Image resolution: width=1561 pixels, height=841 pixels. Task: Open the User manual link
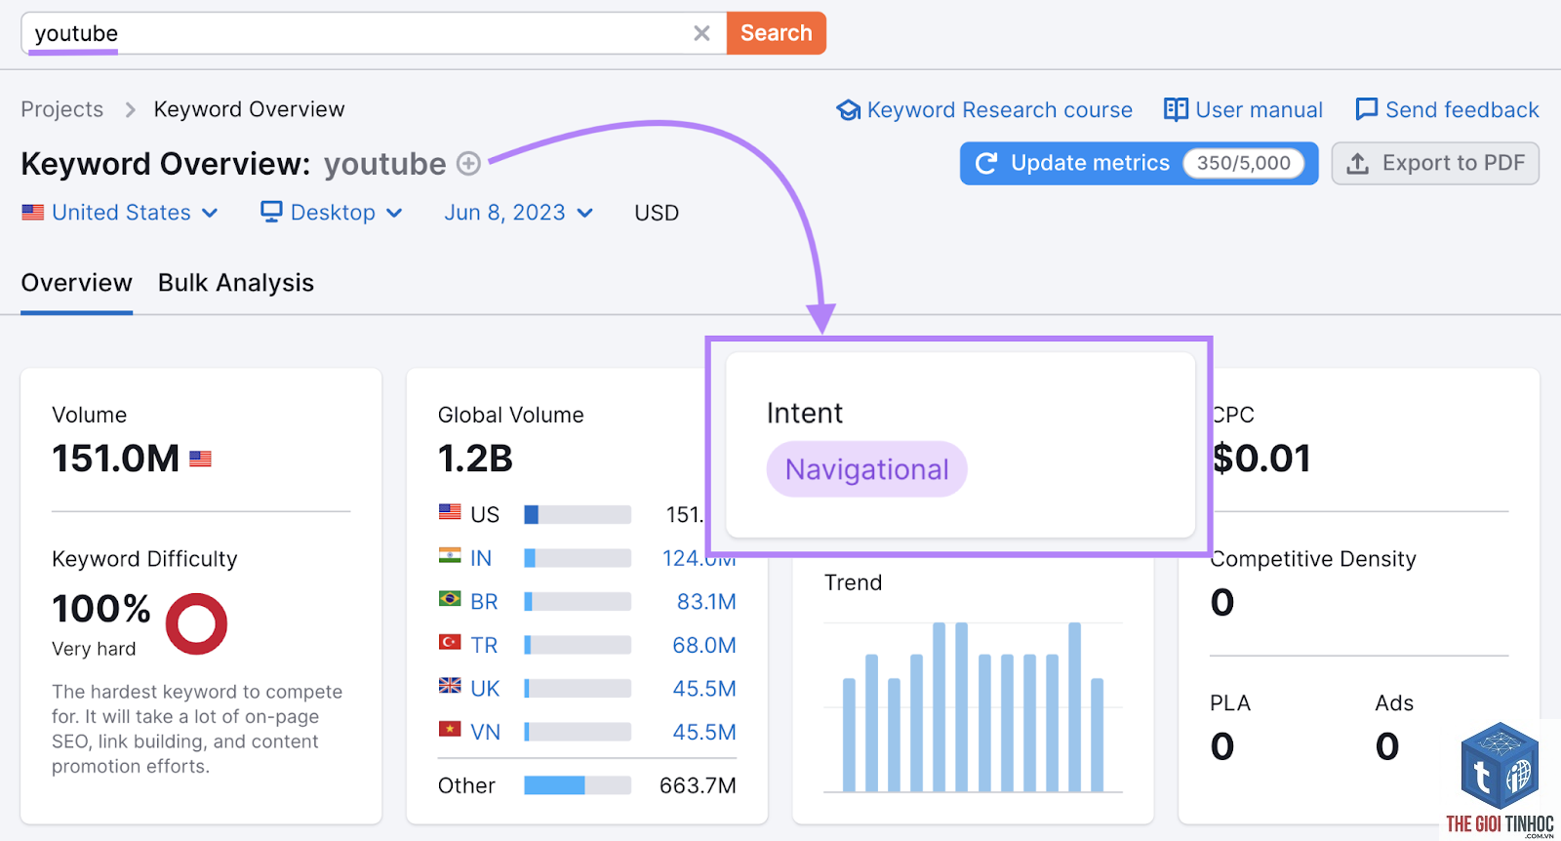click(x=1259, y=110)
